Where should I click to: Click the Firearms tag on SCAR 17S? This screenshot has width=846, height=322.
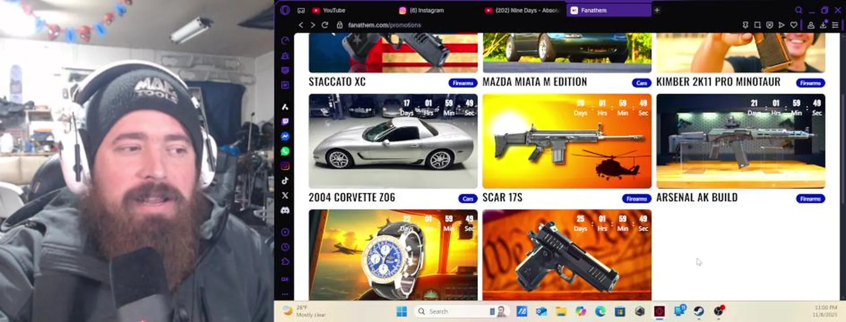(x=637, y=199)
